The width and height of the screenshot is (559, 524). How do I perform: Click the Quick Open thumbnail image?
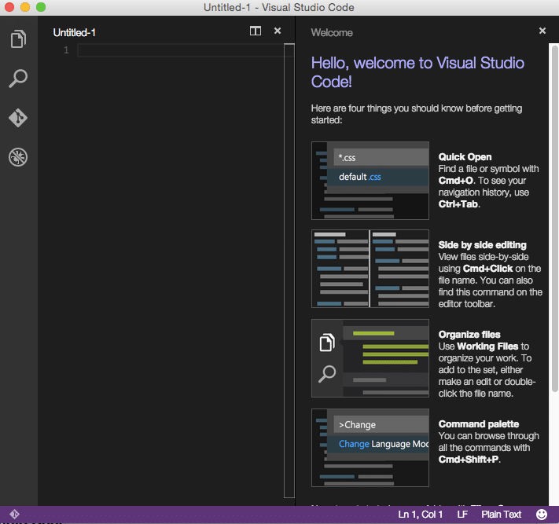[370, 181]
